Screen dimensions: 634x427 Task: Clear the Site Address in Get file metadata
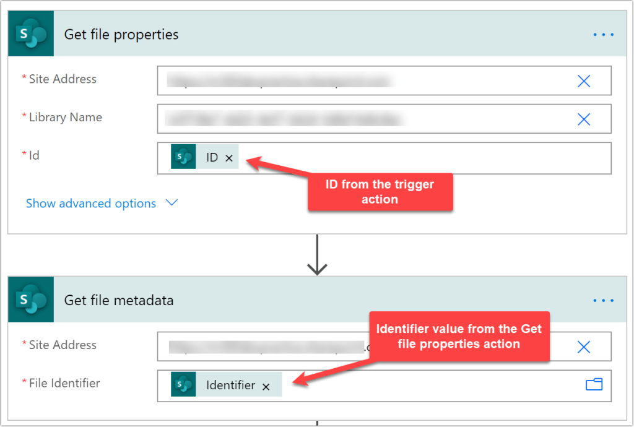[583, 347]
